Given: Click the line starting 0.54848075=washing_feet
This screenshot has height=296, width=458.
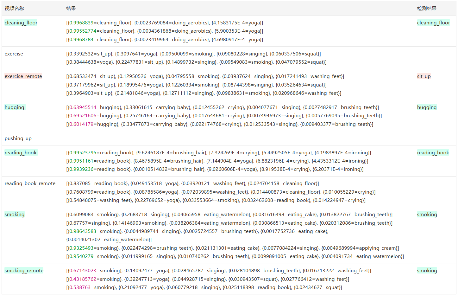Looking at the screenshot, I should [216, 200].
